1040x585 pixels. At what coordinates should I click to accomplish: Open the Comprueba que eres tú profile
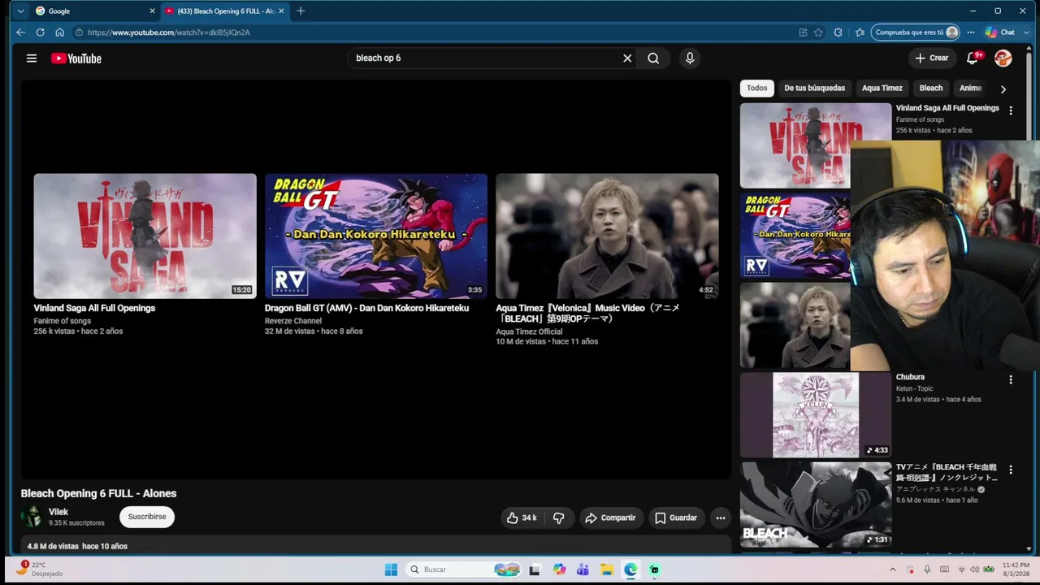point(916,32)
